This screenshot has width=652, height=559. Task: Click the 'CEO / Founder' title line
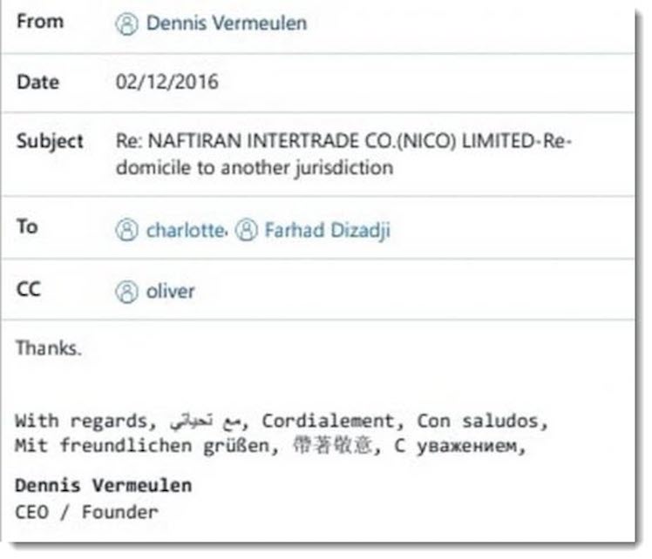pos(86,512)
